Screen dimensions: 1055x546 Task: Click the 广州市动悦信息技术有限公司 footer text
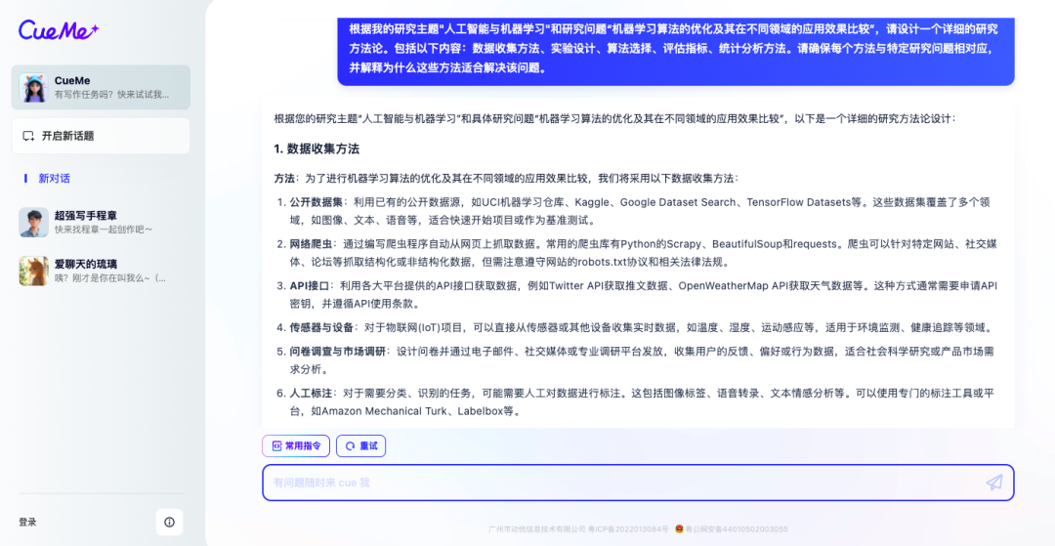[537, 529]
